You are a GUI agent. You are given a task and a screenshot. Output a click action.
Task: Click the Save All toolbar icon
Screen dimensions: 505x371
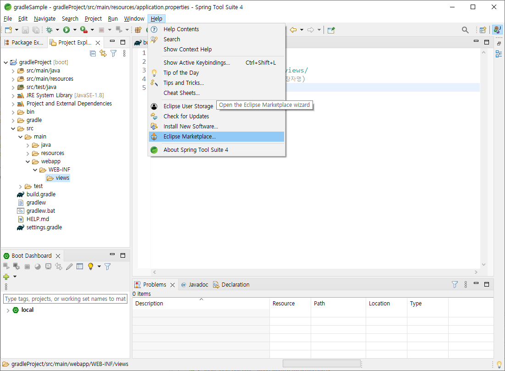pyautogui.click(x=36, y=30)
